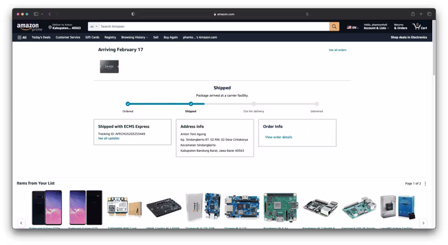
Task: Click the deliver-to location pin
Action: (x=50, y=28)
